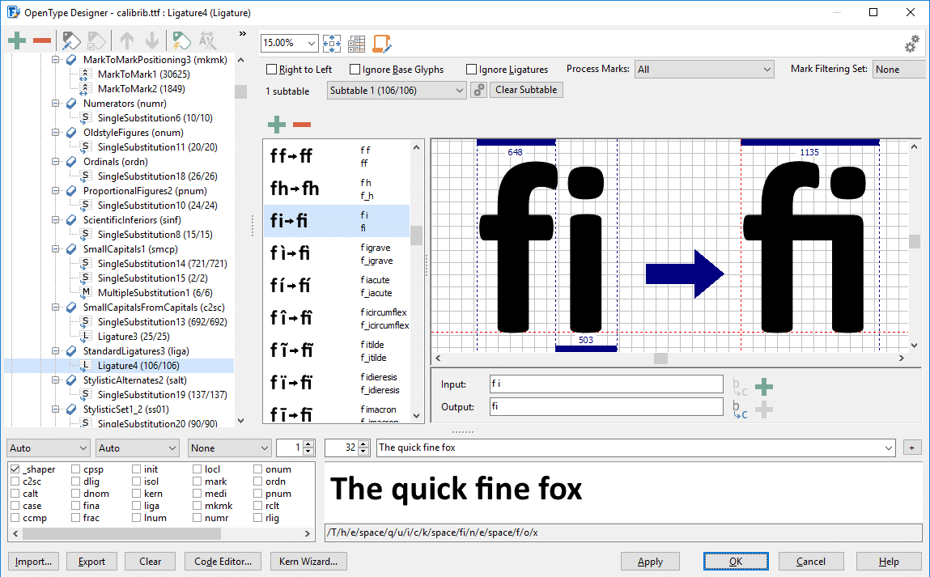Image resolution: width=930 pixels, height=577 pixels.
Task: Increase the preview font size stepper
Action: [x=362, y=443]
